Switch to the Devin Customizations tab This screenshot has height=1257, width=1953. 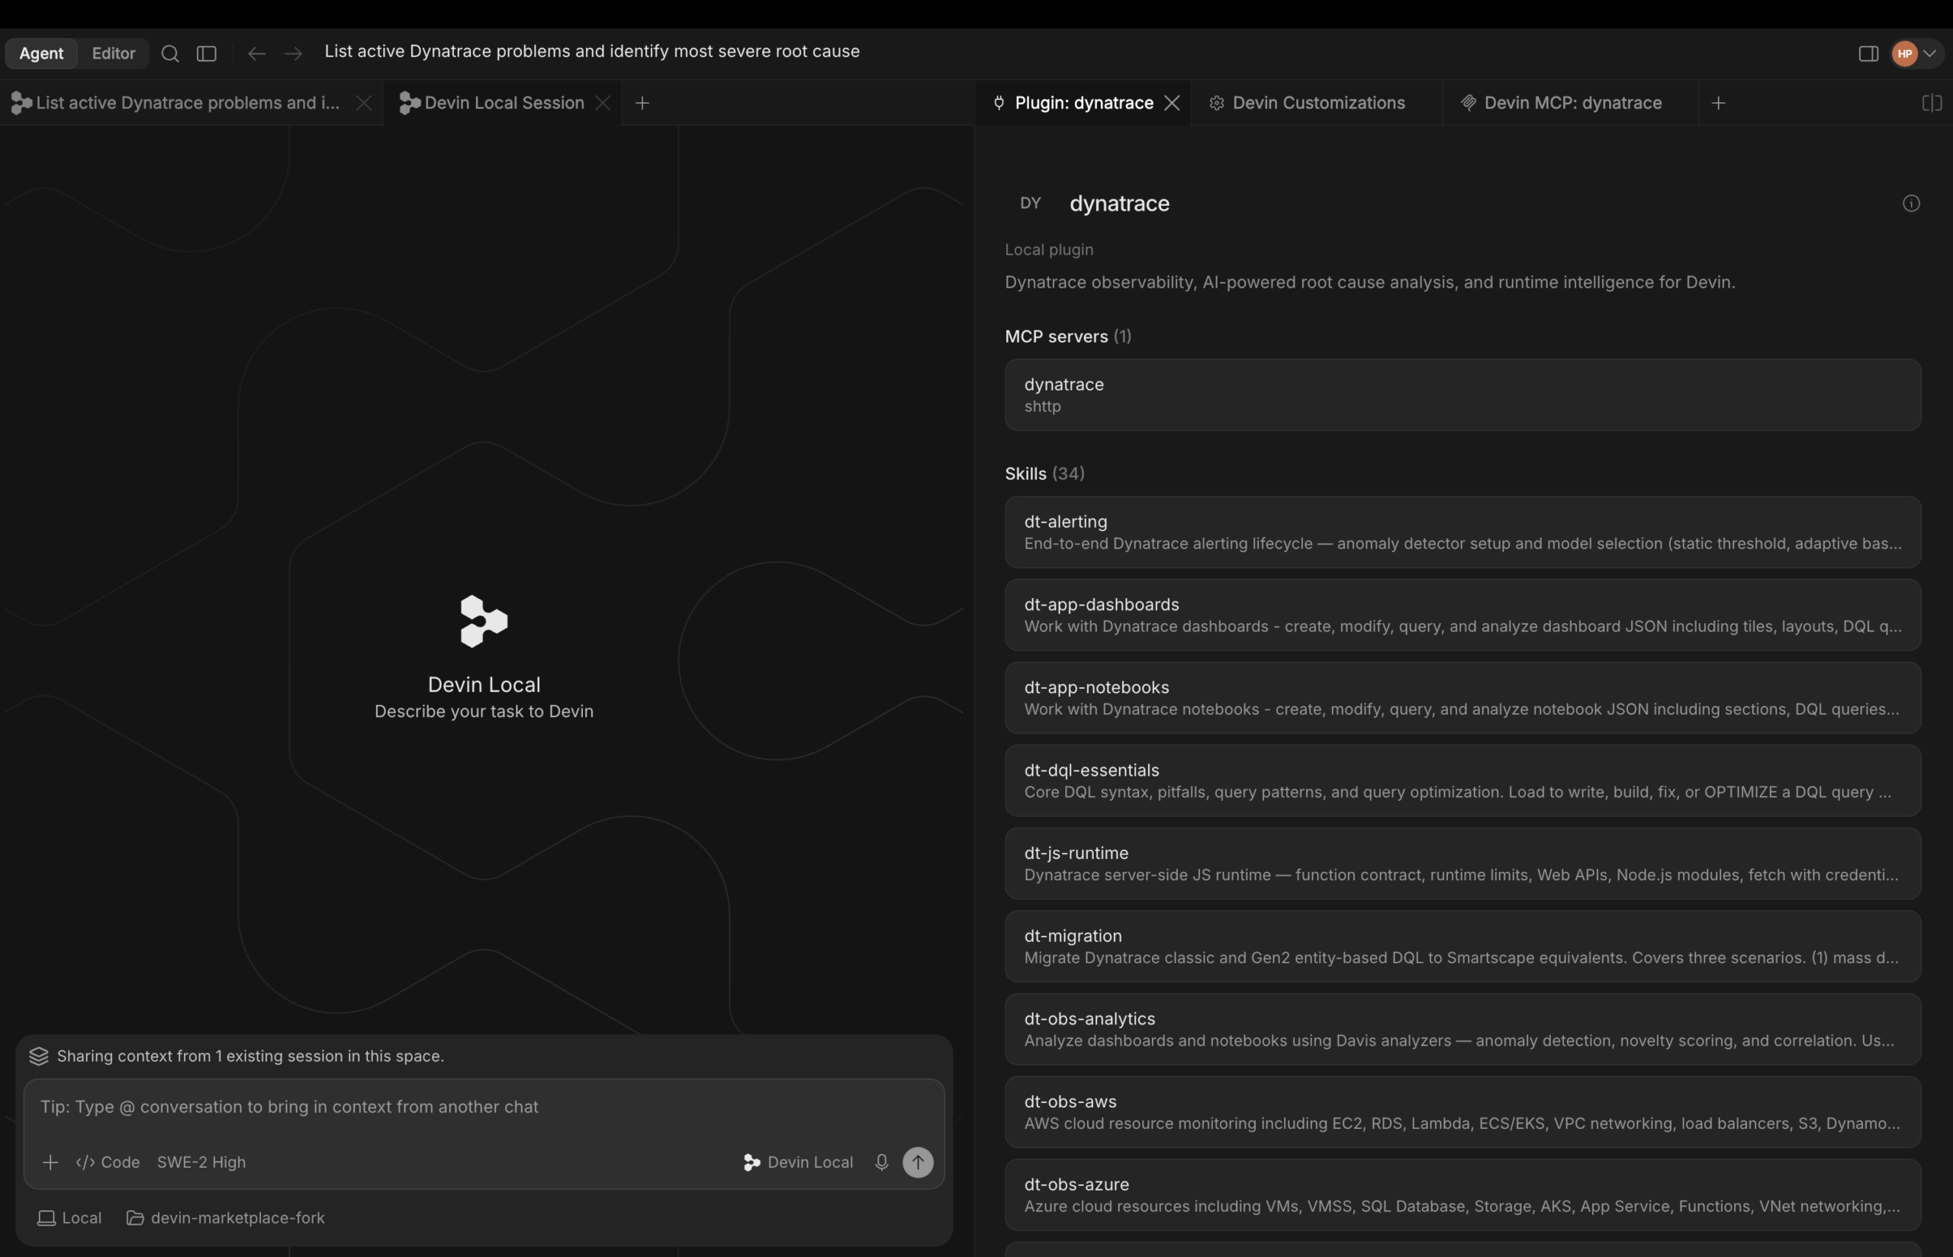pos(1318,103)
